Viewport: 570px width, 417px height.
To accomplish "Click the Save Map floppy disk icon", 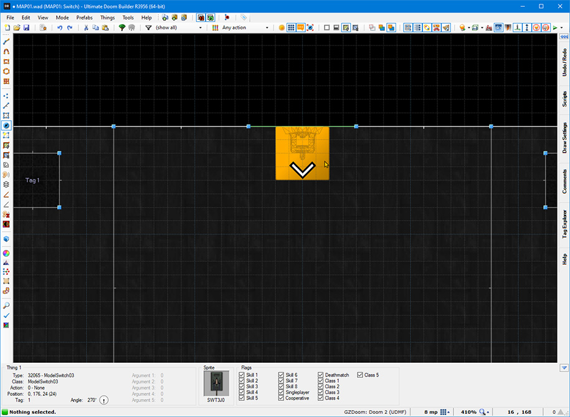I will coord(26,27).
